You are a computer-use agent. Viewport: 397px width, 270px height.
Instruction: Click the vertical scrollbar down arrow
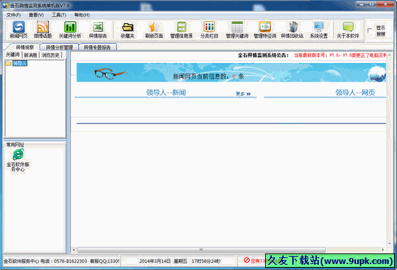coord(390,244)
